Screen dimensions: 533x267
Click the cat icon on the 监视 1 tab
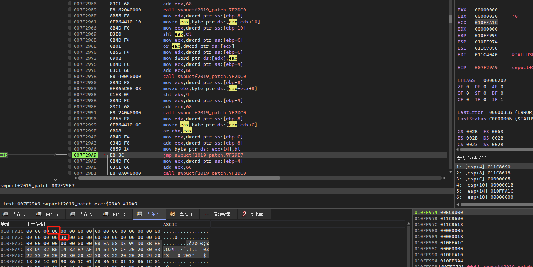click(x=172, y=214)
